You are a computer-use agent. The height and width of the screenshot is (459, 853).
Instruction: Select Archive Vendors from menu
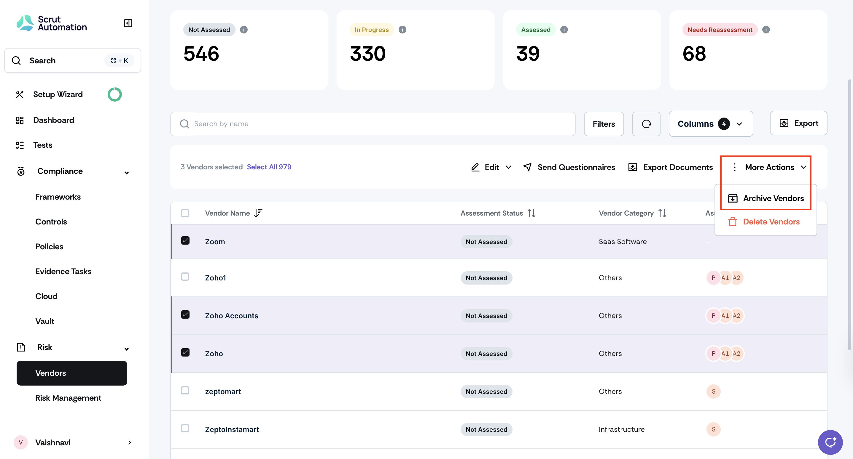(766, 198)
